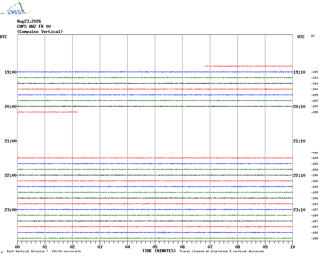Click the DC value "-290"
The image size is (320, 256).
tap(314, 175)
